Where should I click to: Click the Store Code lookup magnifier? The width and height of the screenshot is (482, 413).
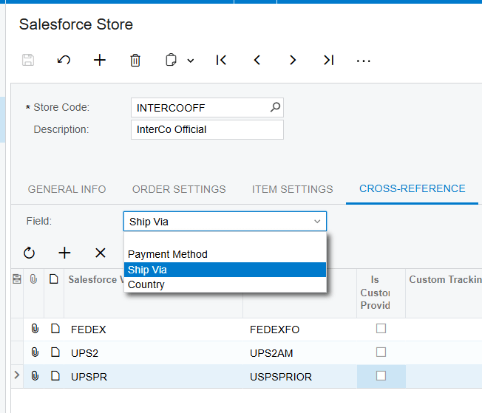[275, 107]
